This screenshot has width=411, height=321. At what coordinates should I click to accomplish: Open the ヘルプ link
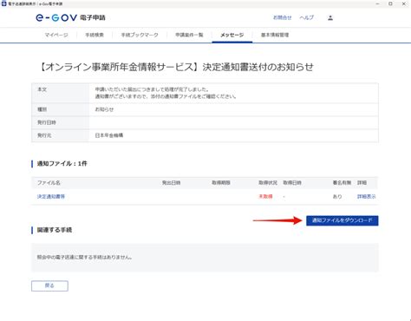click(306, 17)
